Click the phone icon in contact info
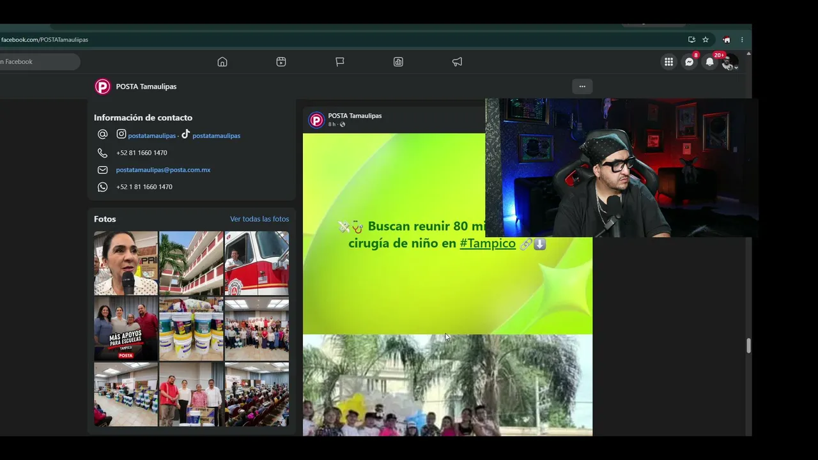This screenshot has height=460, width=818. (x=102, y=153)
